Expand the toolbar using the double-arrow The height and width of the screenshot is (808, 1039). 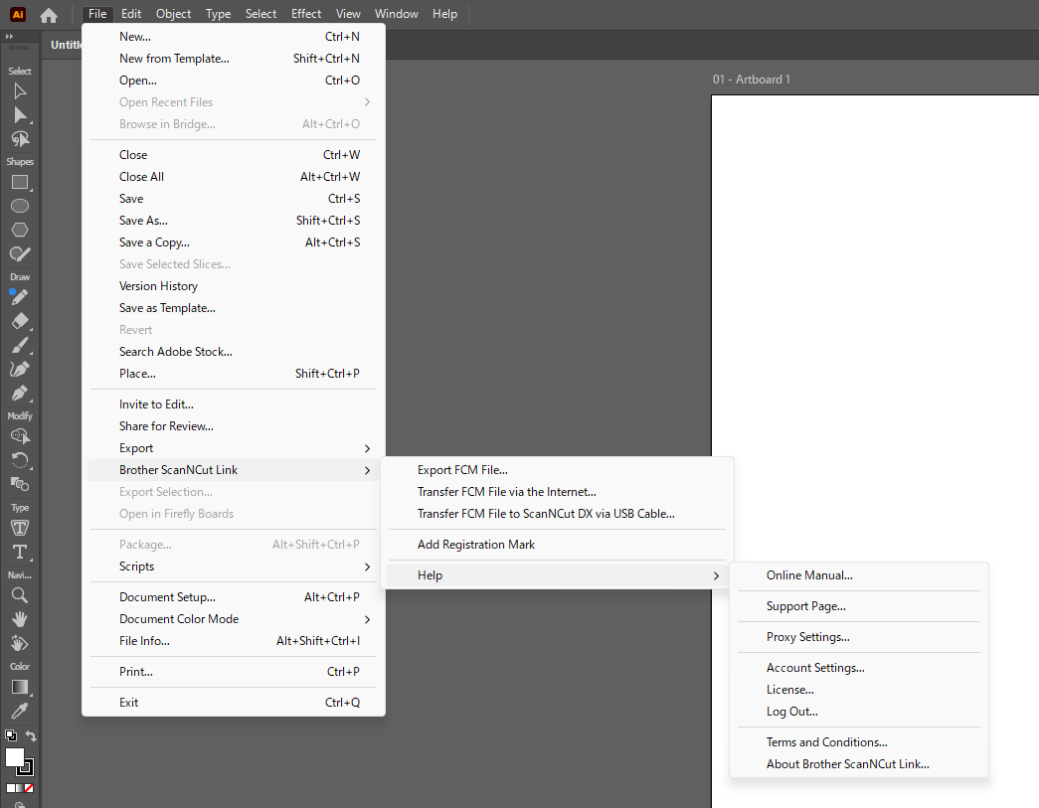click(9, 37)
